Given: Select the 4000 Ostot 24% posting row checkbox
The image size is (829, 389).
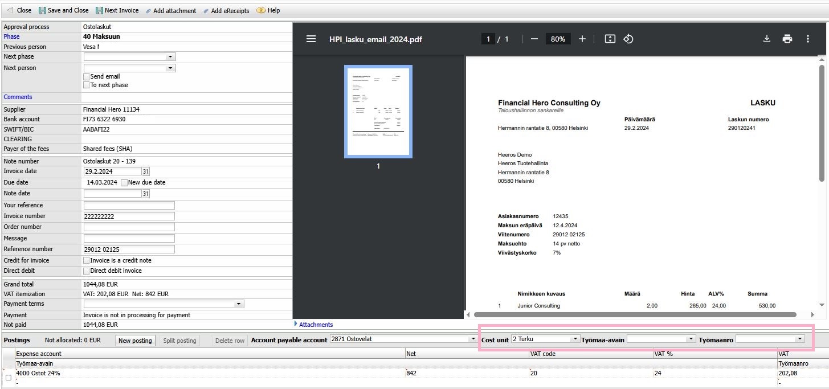Looking at the screenshot, I should pos(8,378).
